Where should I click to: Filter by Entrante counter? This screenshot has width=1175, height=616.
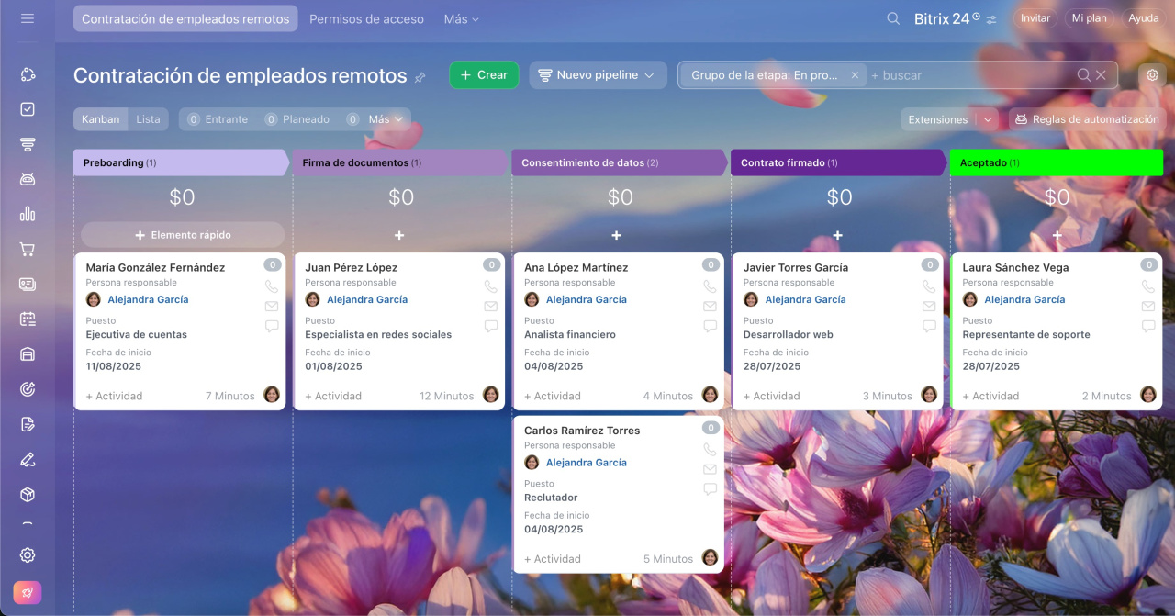[x=218, y=119]
